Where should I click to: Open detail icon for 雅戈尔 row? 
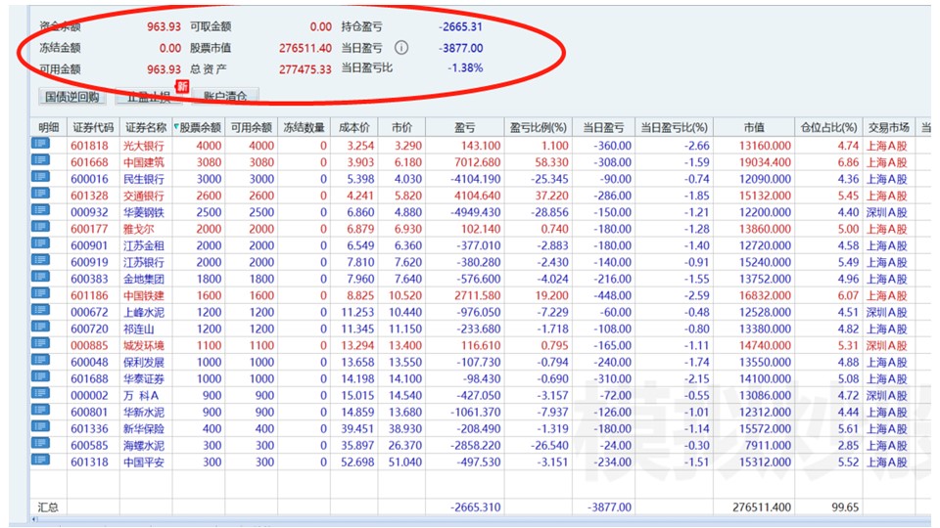tap(41, 227)
